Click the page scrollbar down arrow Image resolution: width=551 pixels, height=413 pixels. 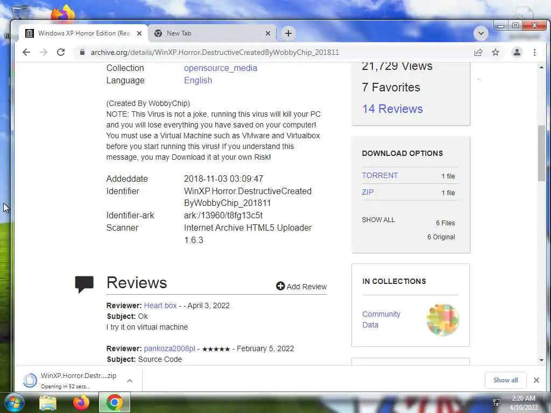coord(541,360)
